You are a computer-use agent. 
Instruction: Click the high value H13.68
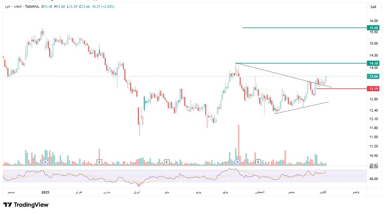point(60,7)
